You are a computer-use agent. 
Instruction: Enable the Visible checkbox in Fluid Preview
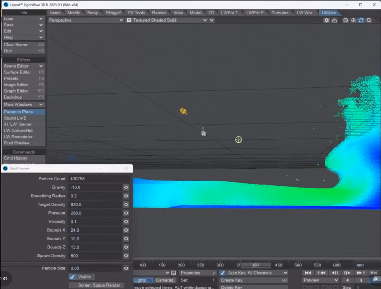pyautogui.click(x=73, y=276)
